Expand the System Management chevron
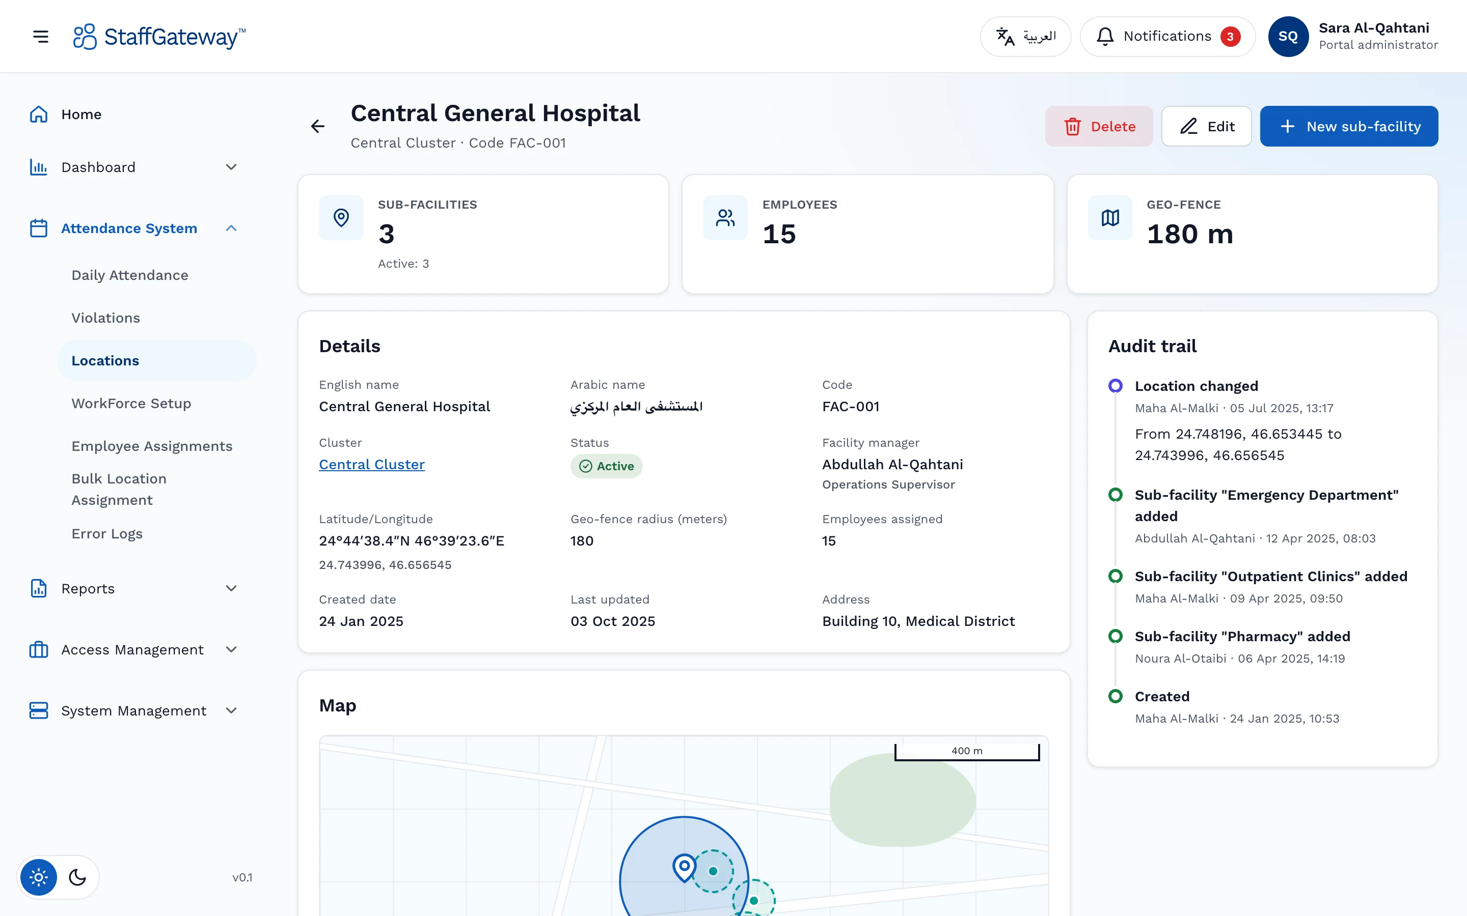The width and height of the screenshot is (1467, 916). coord(231,710)
